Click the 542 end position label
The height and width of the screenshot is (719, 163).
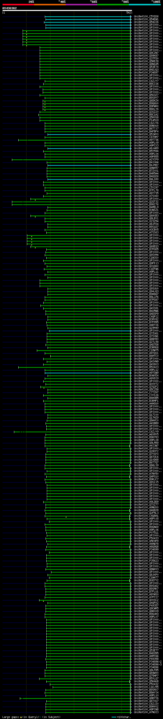[128, 12]
